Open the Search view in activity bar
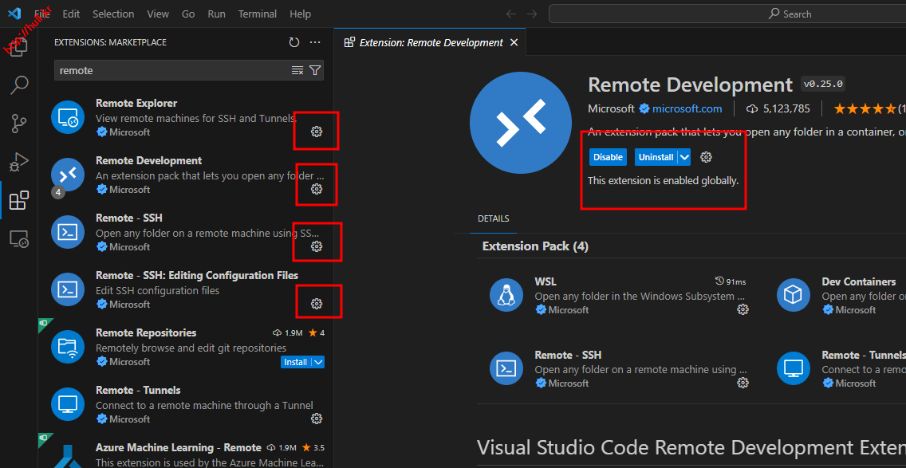The height and width of the screenshot is (468, 906). pyautogui.click(x=19, y=85)
